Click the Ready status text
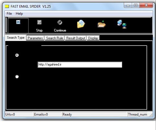Screen dimensions: 156x130 click(x=67, y=114)
